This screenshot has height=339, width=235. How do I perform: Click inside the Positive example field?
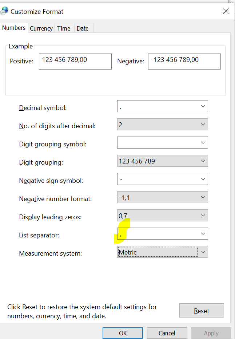point(75,61)
